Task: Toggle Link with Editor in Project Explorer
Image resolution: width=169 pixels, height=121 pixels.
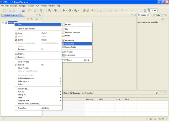Action: tap(32, 19)
